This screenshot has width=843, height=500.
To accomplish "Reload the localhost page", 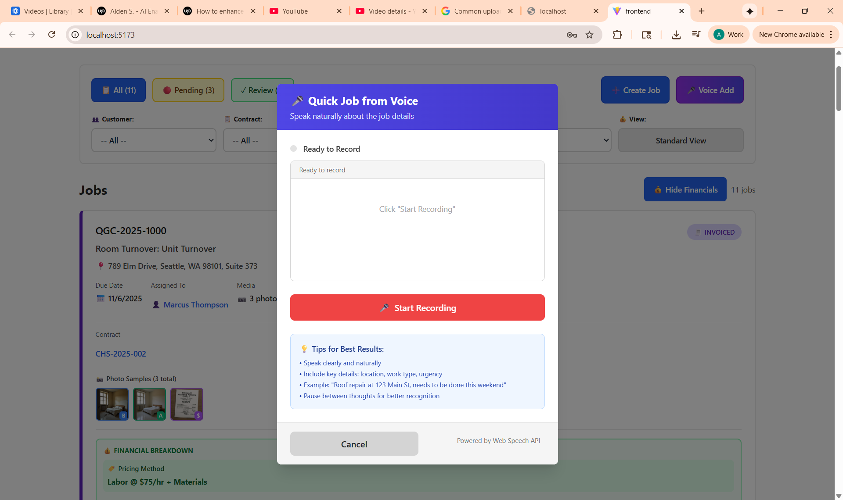I will point(51,35).
